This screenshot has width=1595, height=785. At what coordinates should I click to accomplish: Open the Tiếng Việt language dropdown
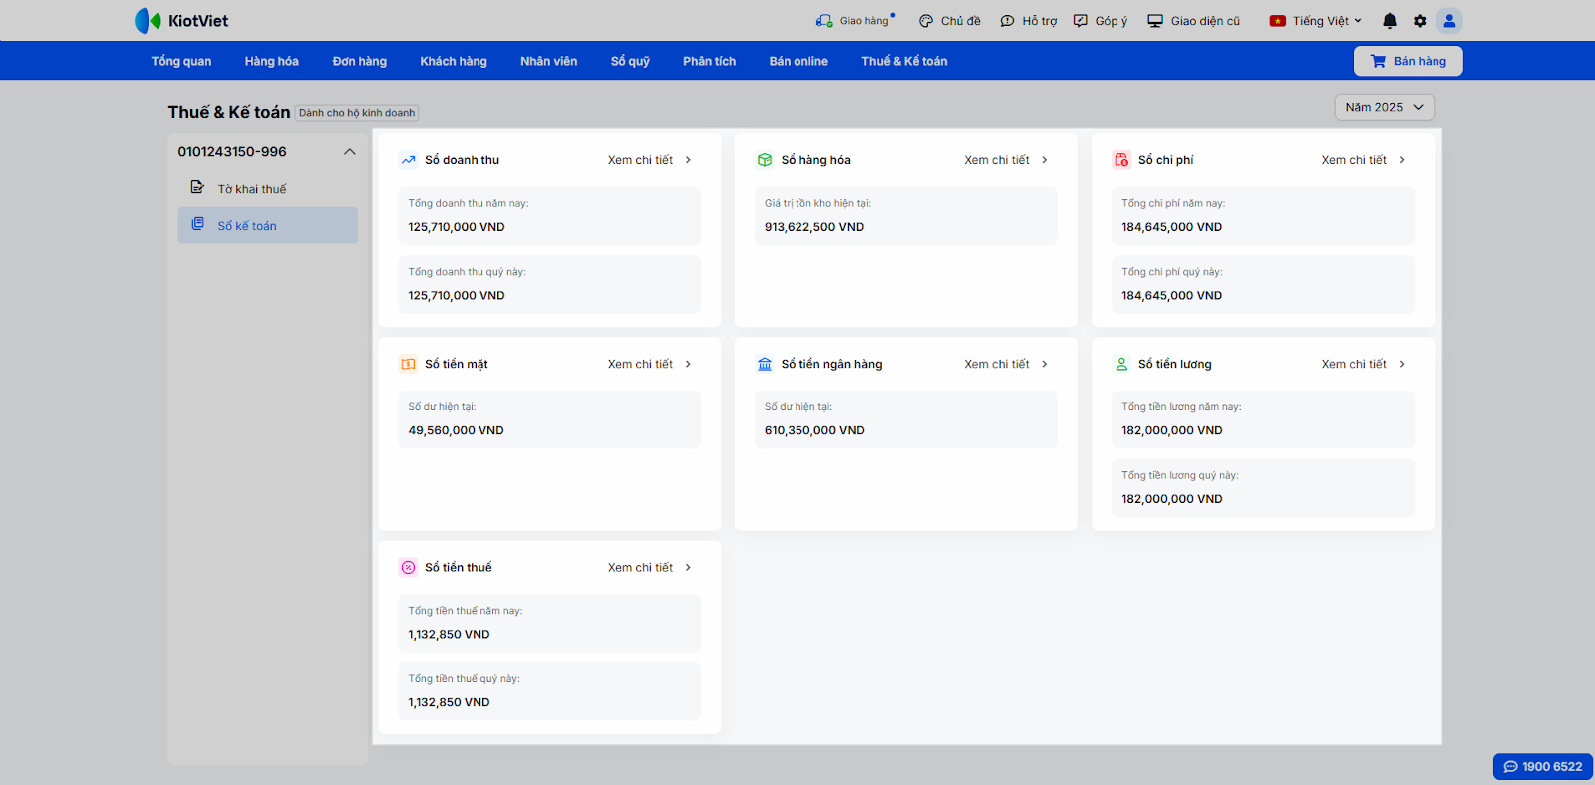point(1315,21)
